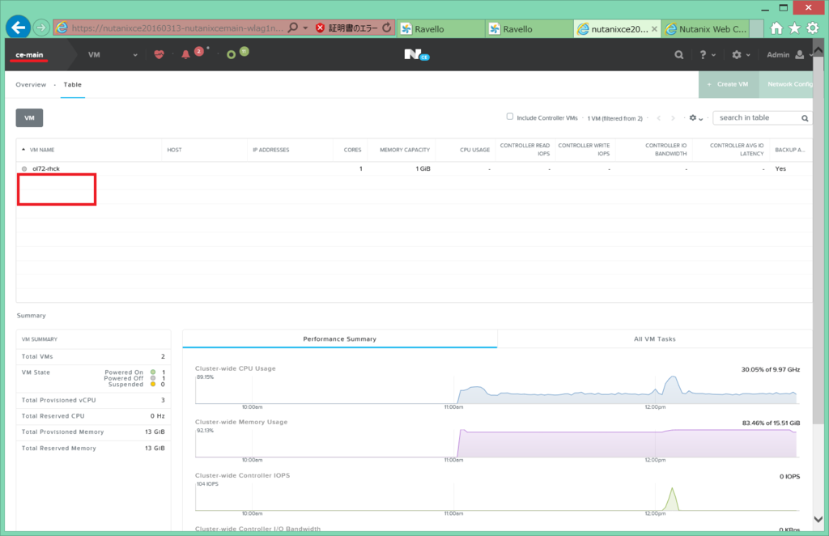The image size is (829, 536).
Task: Sort by CONTROLLER READ IOPS header
Action: (525, 150)
